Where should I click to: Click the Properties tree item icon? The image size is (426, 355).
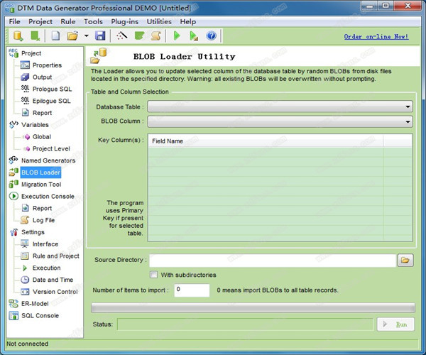pyautogui.click(x=25, y=65)
